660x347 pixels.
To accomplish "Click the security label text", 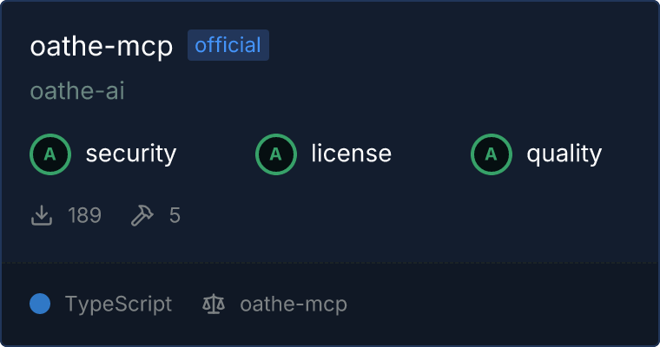I will point(131,154).
